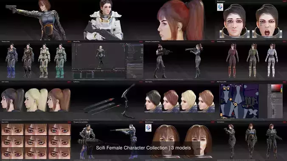Choose the white camo bodysuit variant
Screen dimensions: 287x161
point(272,60)
